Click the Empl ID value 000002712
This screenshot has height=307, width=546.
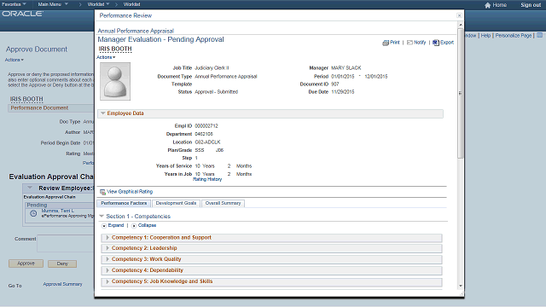point(206,126)
